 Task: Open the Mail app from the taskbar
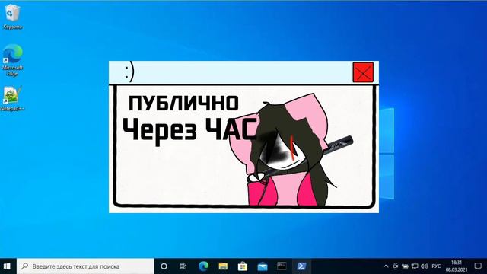263,266
